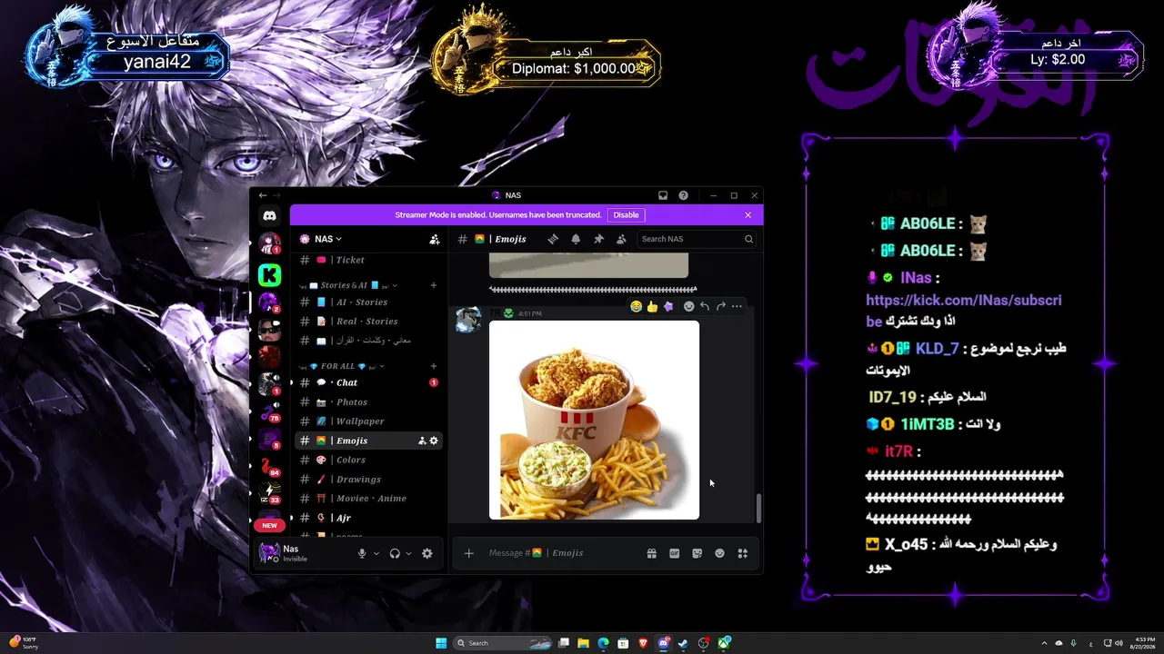Click Search NAS field
1164x654 pixels.
pos(697,239)
